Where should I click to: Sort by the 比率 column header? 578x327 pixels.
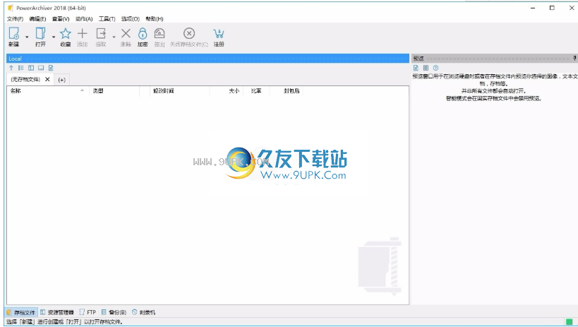pyautogui.click(x=256, y=91)
